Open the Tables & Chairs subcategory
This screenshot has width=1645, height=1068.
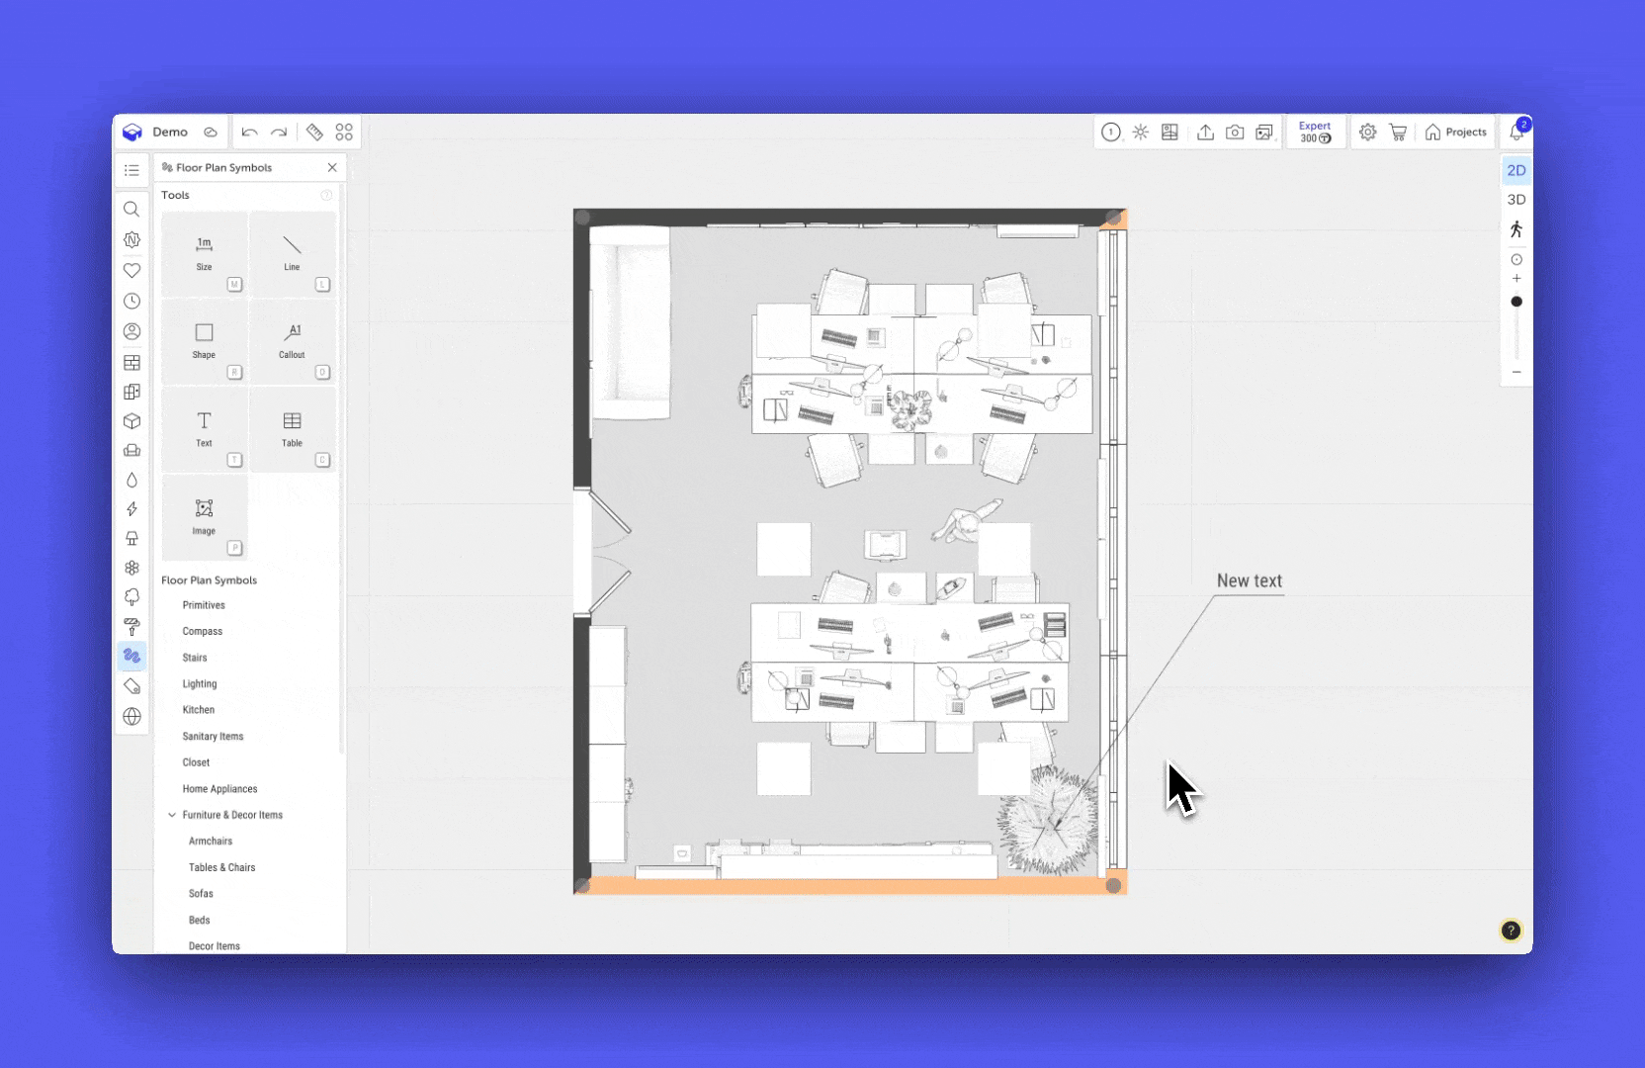(222, 868)
